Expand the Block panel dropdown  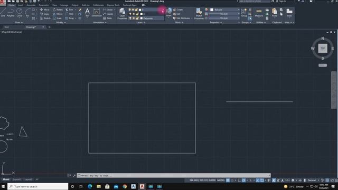pos(179,22)
